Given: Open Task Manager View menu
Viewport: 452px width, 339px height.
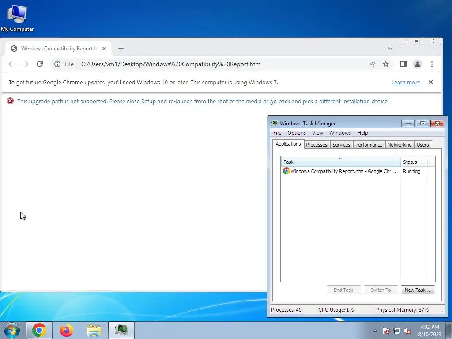Looking at the screenshot, I should 317,133.
